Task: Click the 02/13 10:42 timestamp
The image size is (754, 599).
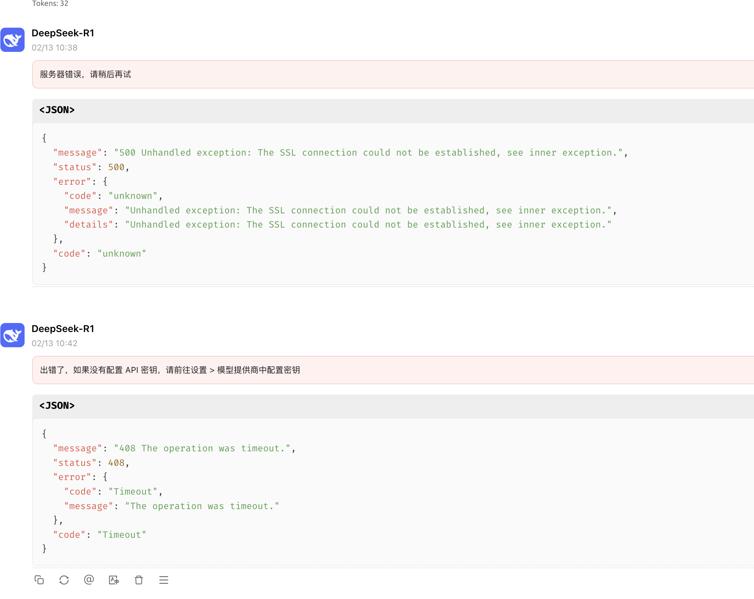Action: 55,343
